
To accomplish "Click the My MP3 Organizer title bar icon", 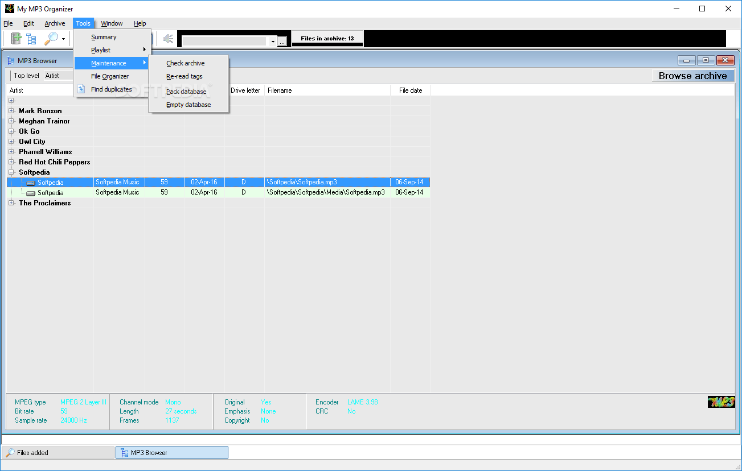I will 9,9.
